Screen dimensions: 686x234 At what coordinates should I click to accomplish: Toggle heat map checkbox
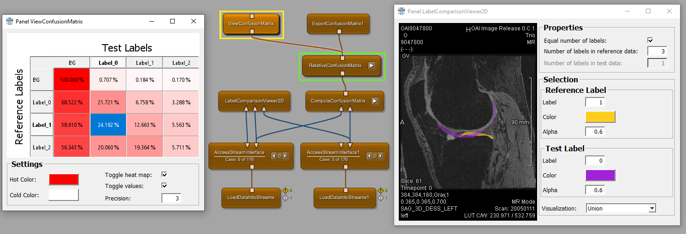tap(164, 175)
